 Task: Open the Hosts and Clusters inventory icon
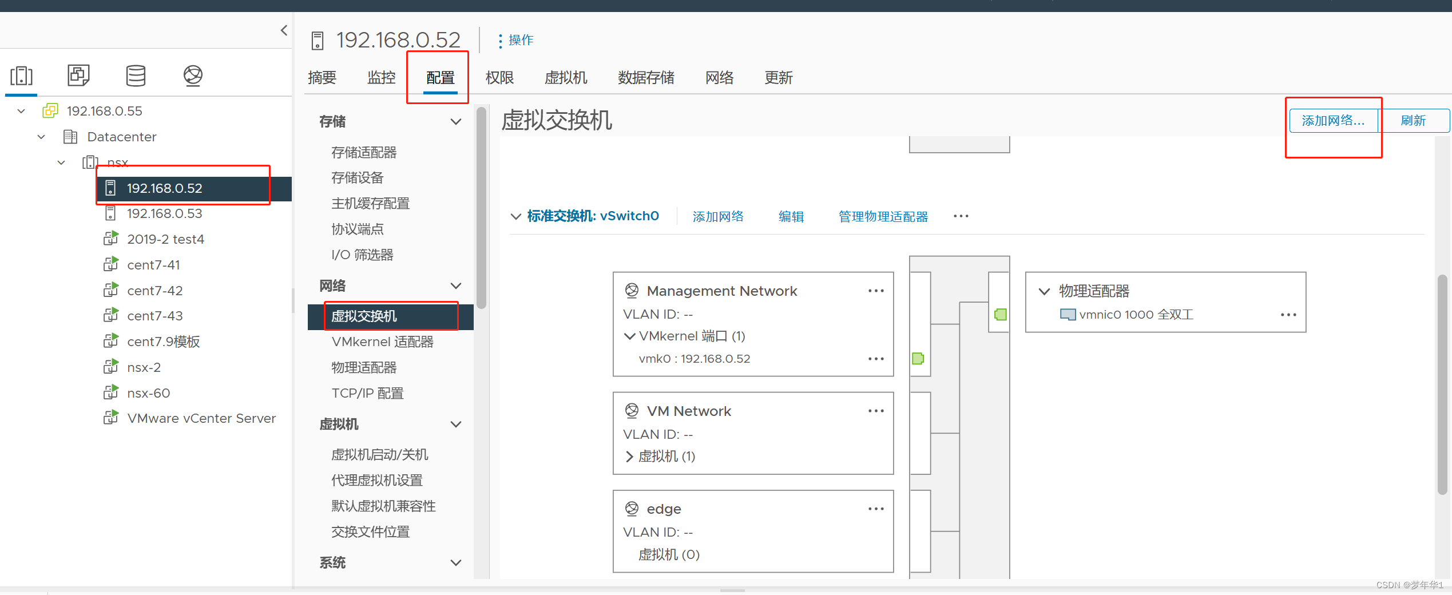[x=21, y=76]
